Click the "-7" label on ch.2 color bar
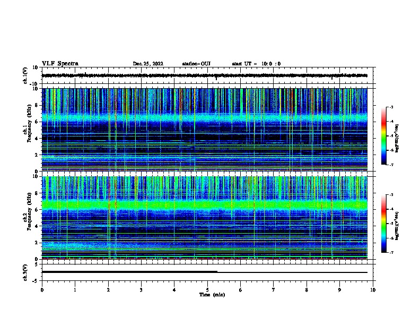This screenshot has width=420, height=325. click(391, 252)
